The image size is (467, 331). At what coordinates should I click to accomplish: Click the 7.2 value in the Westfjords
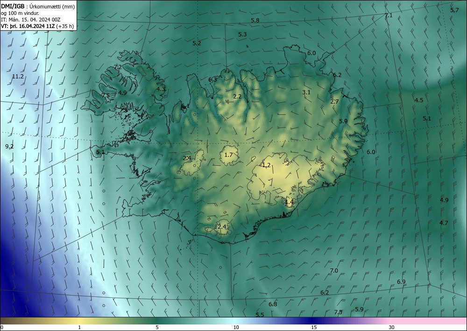(x=118, y=67)
